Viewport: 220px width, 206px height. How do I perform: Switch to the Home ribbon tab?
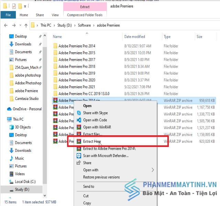click(x=24, y=15)
